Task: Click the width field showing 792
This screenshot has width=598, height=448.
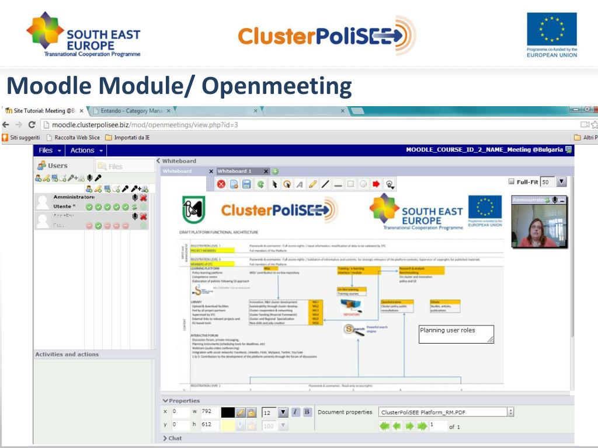Action: click(x=210, y=412)
